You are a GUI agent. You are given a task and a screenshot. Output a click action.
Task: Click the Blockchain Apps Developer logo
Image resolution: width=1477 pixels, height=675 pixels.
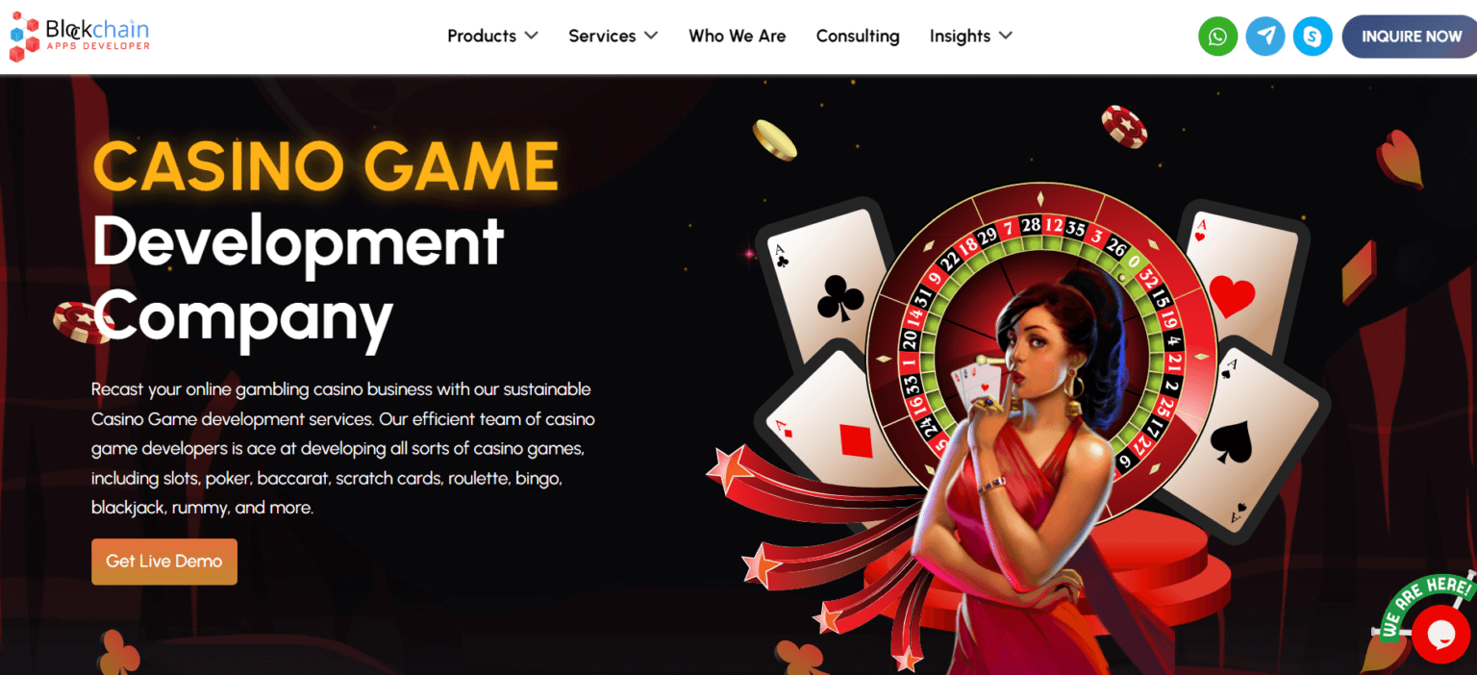click(79, 38)
